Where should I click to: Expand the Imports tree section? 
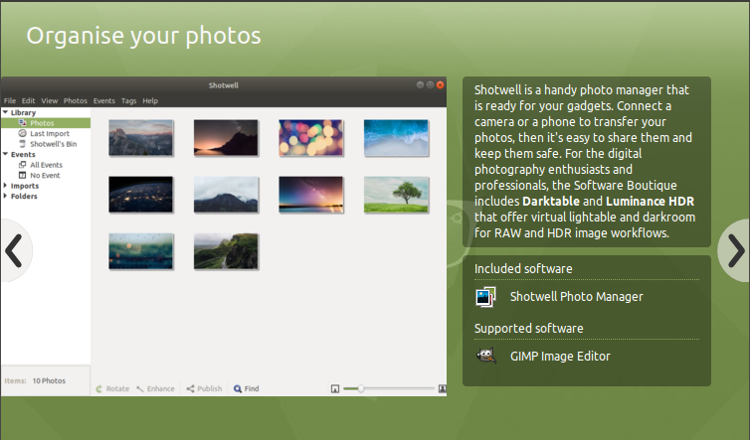pos(6,185)
